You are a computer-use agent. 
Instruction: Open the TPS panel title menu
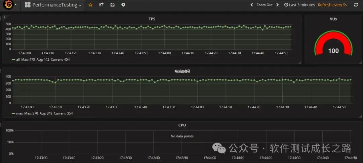click(152, 19)
